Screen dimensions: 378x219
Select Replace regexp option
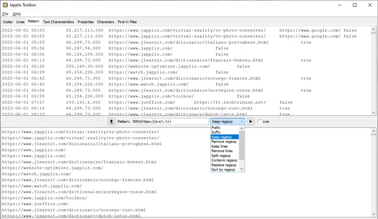tap(225, 165)
